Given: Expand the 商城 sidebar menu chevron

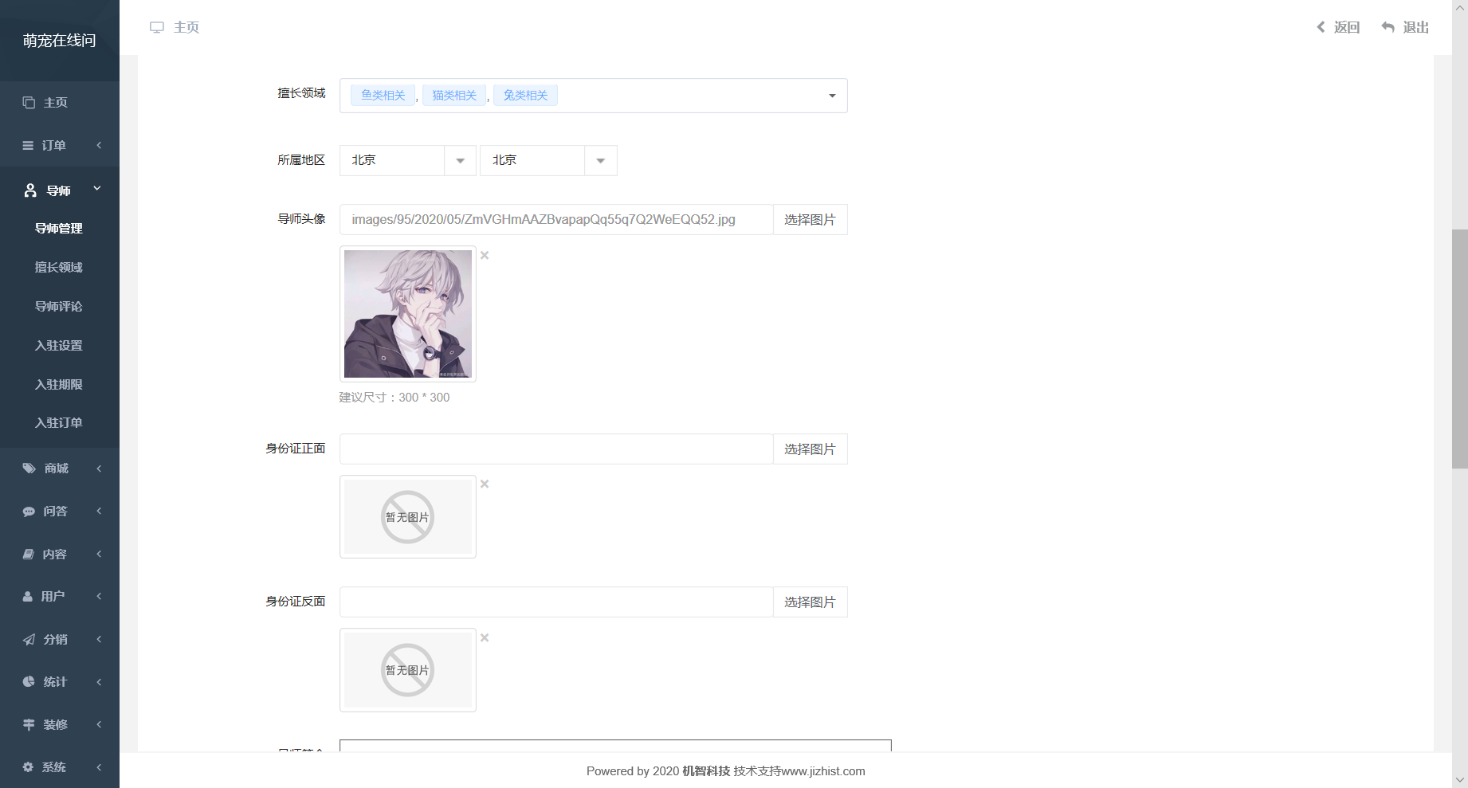Looking at the screenshot, I should point(99,468).
